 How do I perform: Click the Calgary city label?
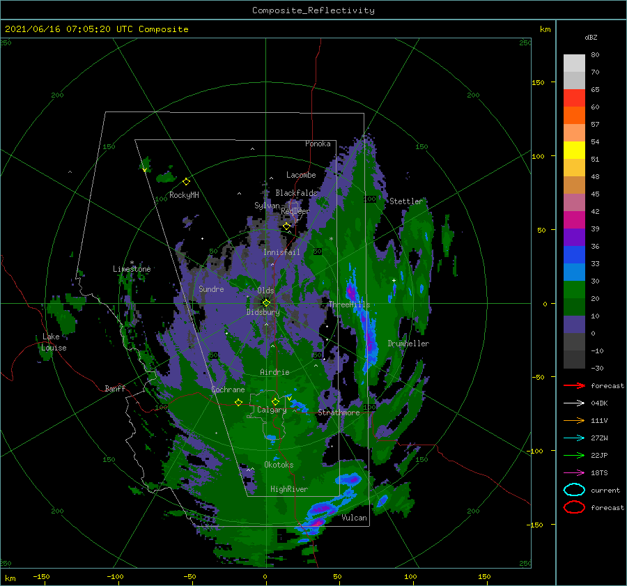pos(272,410)
